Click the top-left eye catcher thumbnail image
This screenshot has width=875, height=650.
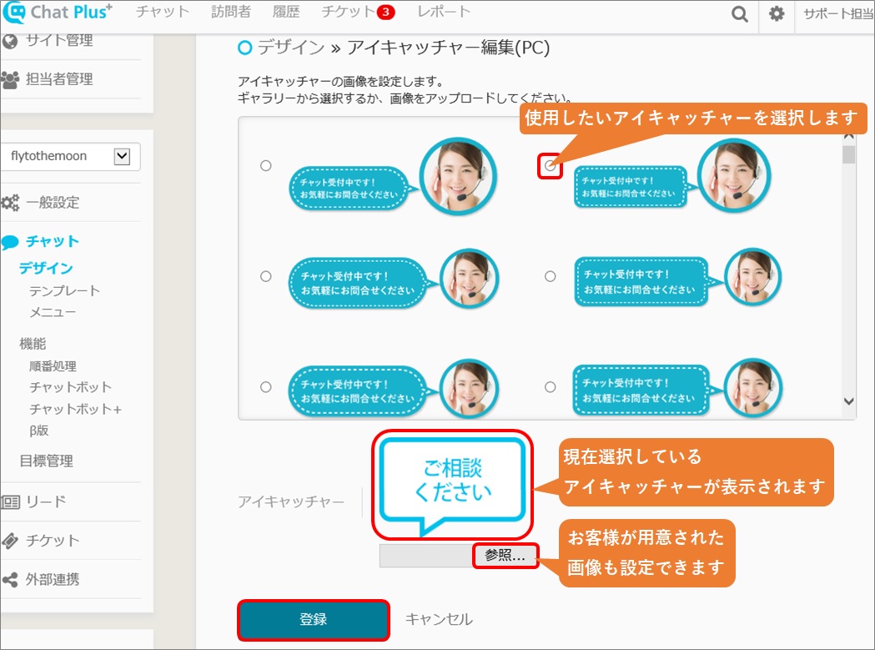click(393, 176)
